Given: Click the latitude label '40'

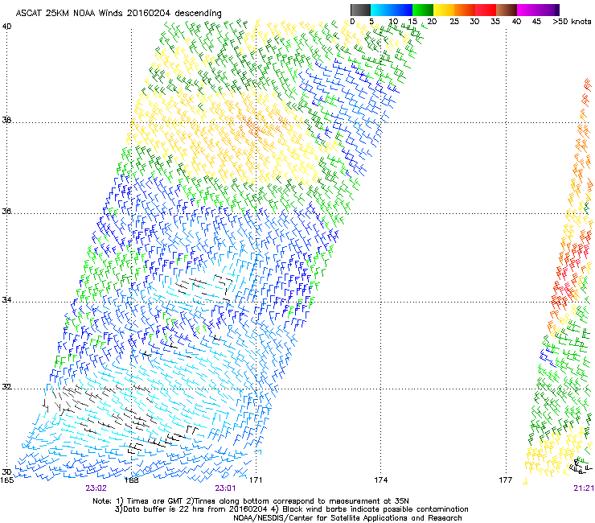Looking at the screenshot, I should point(6,27).
